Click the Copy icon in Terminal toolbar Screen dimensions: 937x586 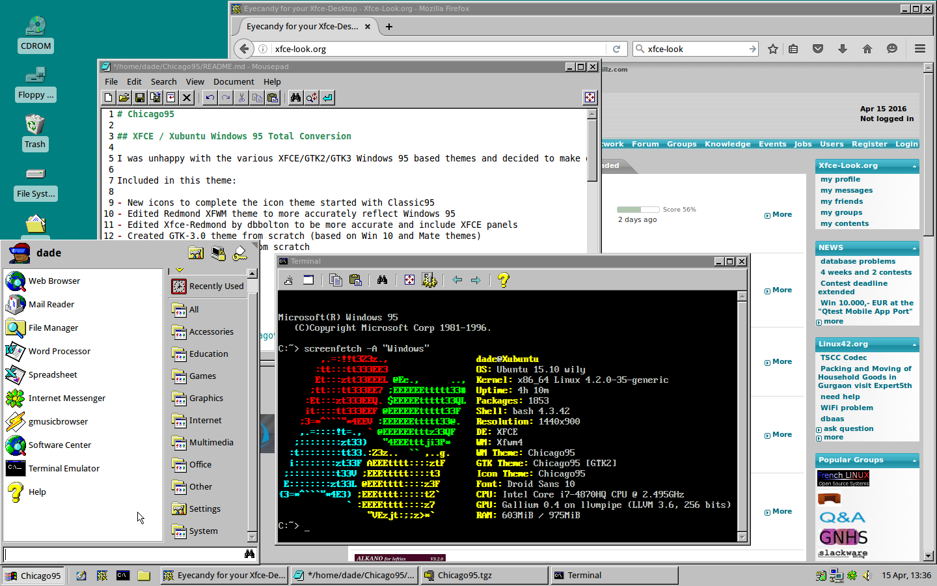click(336, 280)
